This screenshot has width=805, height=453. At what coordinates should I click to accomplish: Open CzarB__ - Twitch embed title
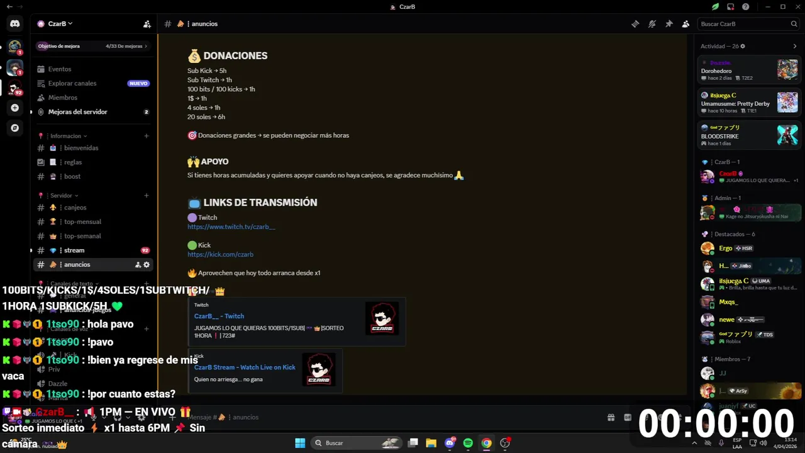click(x=219, y=316)
